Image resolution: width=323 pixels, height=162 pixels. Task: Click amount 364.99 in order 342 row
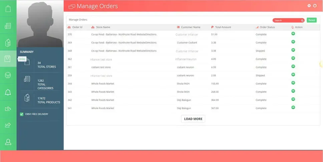pos(215,100)
